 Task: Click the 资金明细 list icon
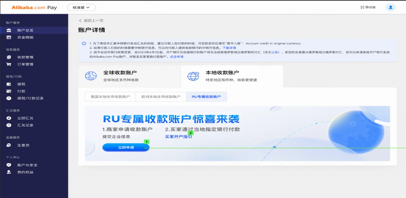(x=9, y=37)
